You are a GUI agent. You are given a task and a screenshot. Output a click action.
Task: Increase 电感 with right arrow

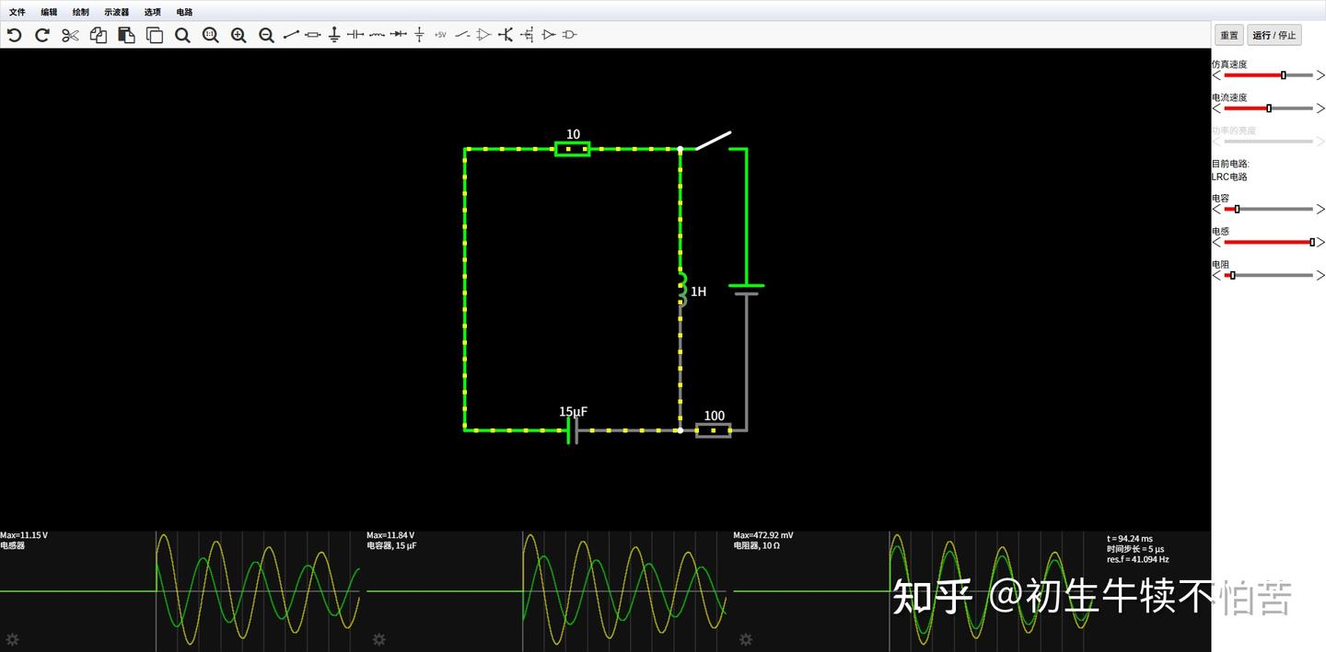click(x=1320, y=242)
